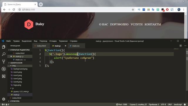This screenshot has width=188, height=106.
Task: Open the Вид menu
Action: pos(36,41)
